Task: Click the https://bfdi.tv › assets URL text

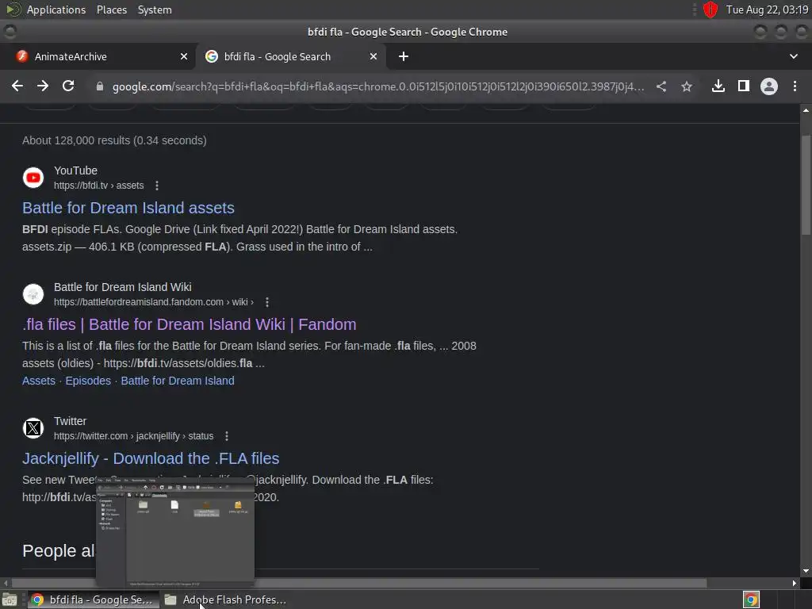Action: pyautogui.click(x=99, y=186)
